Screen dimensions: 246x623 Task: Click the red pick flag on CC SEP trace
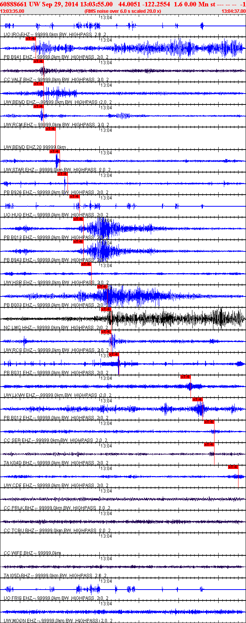(x=209, y=422)
